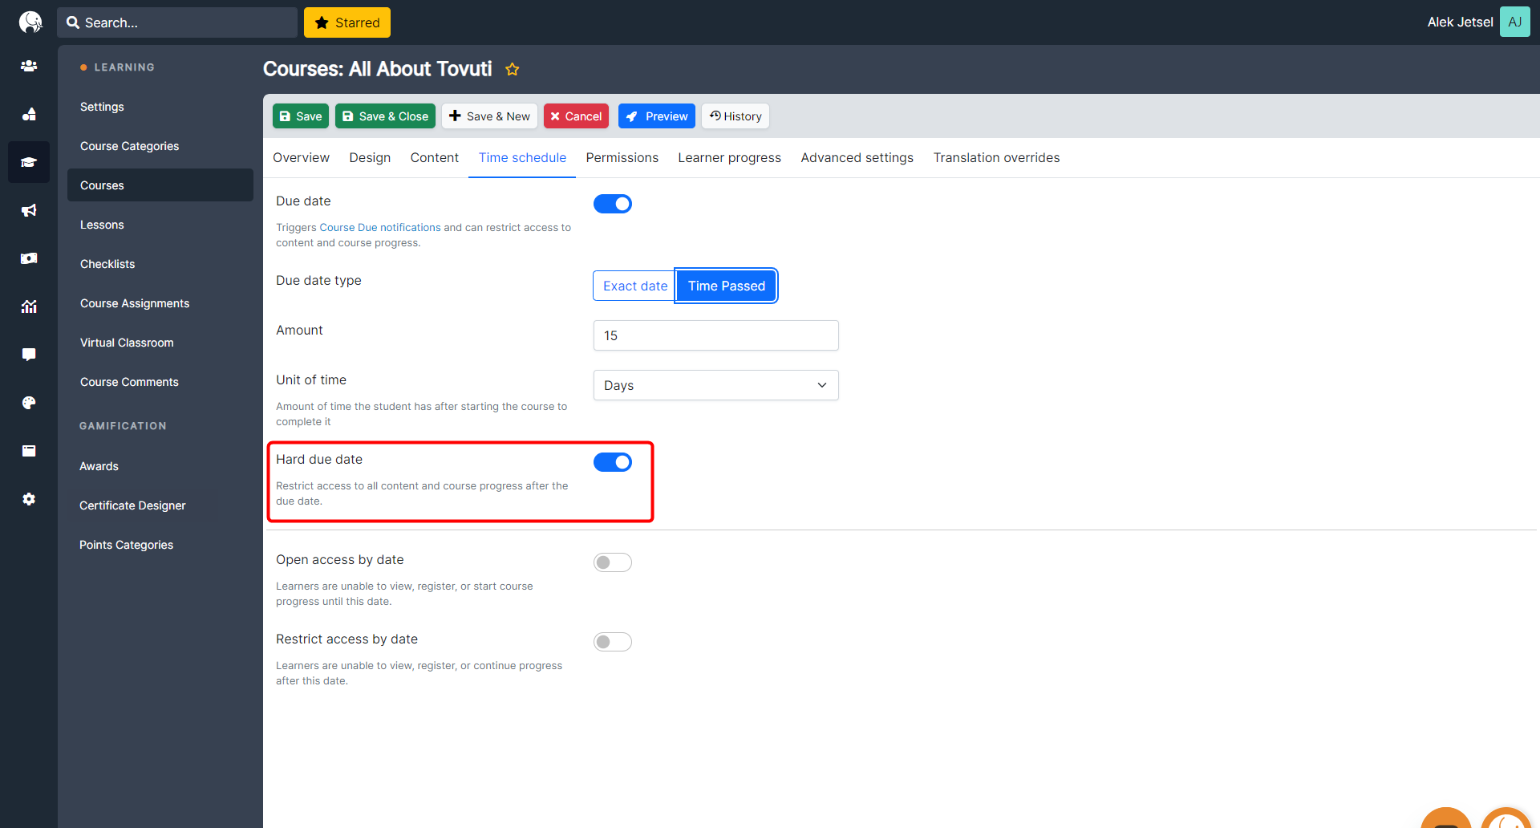Image resolution: width=1540 pixels, height=828 pixels.
Task: Select Exact date as due date type
Action: coord(634,286)
